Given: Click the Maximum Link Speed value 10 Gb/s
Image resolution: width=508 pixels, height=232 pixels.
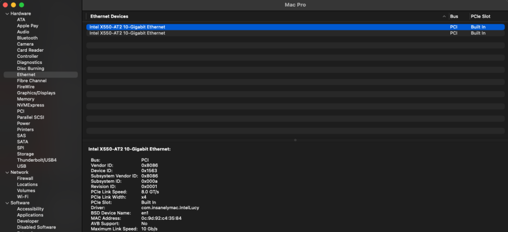Looking at the screenshot, I should 149,229.
